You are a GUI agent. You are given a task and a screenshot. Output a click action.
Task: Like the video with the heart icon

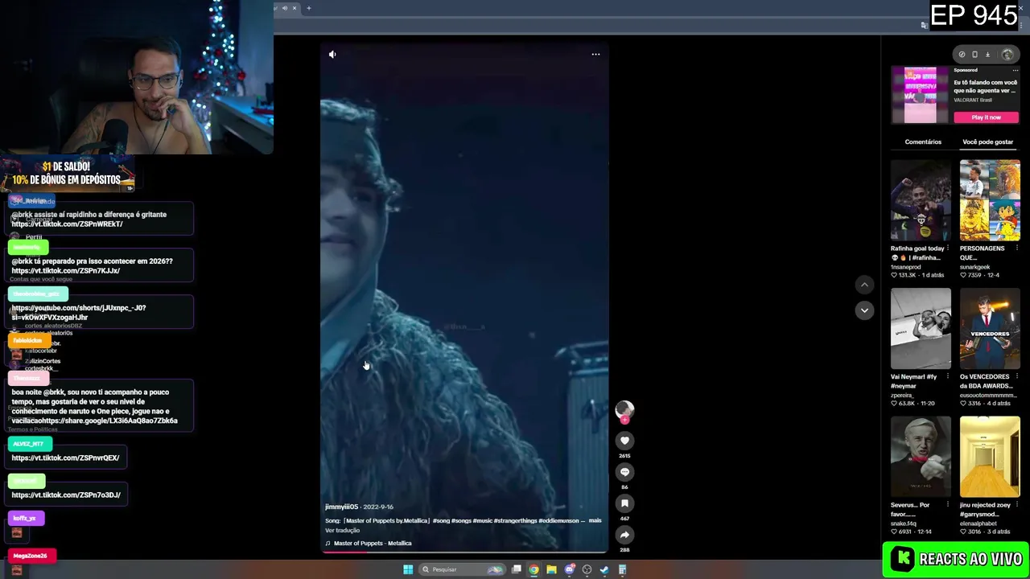(x=624, y=441)
